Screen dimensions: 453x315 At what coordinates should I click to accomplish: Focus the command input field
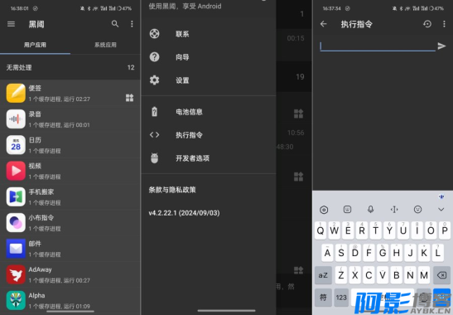pos(378,46)
